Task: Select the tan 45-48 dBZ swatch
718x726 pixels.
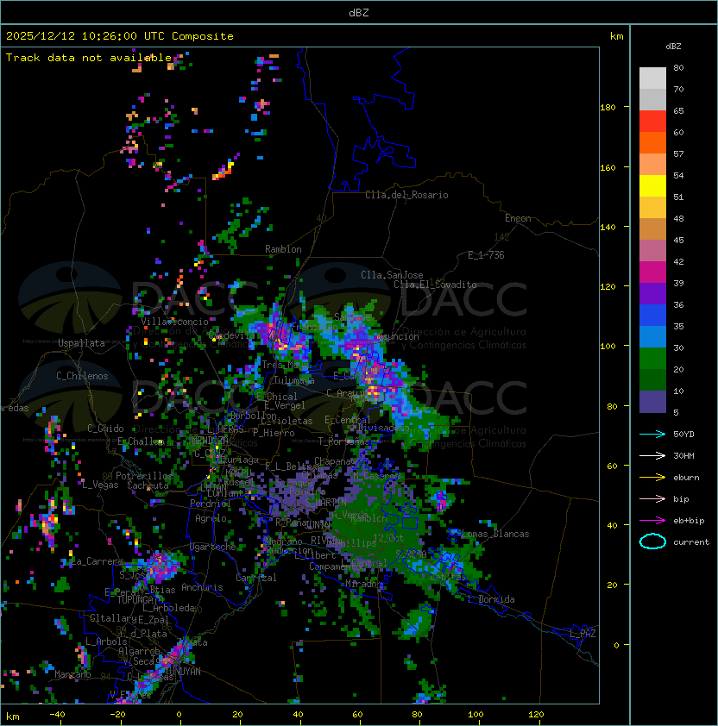Action: (652, 229)
